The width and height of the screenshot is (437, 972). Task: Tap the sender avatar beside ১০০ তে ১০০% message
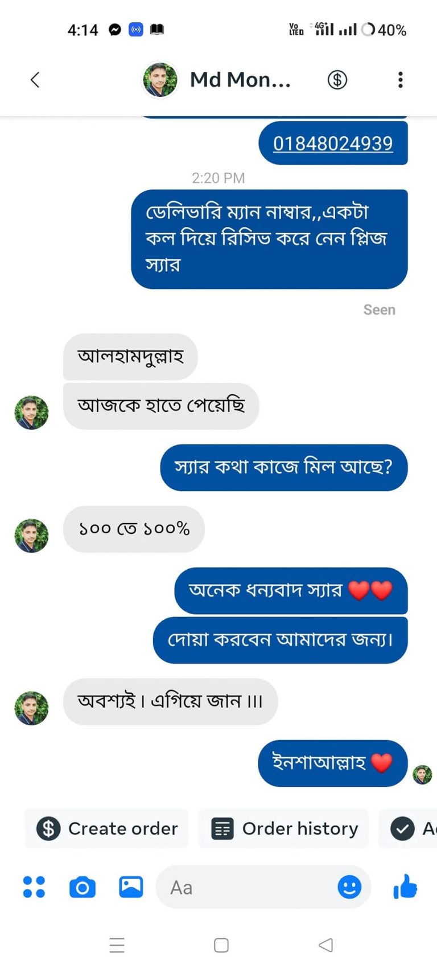pyautogui.click(x=31, y=536)
